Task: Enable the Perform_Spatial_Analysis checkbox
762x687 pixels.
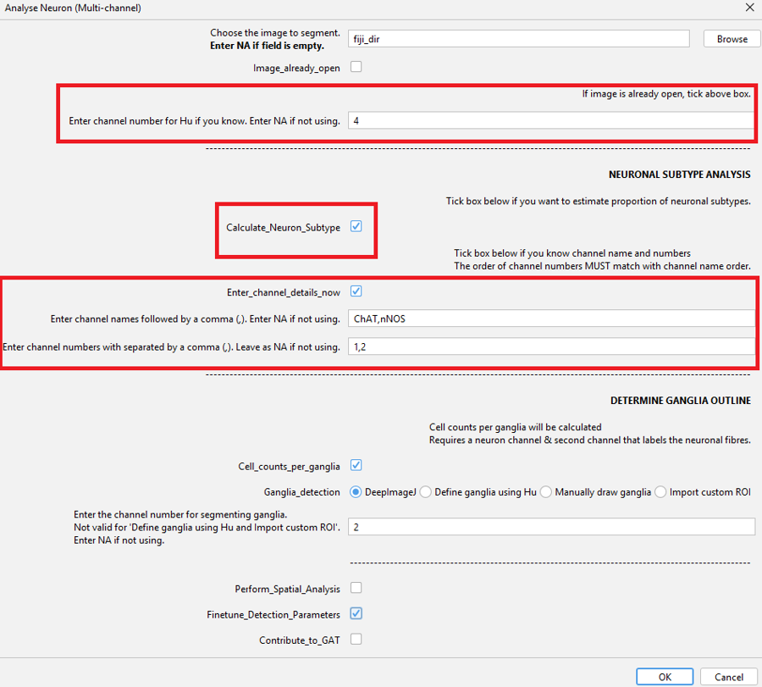Action: (356, 587)
